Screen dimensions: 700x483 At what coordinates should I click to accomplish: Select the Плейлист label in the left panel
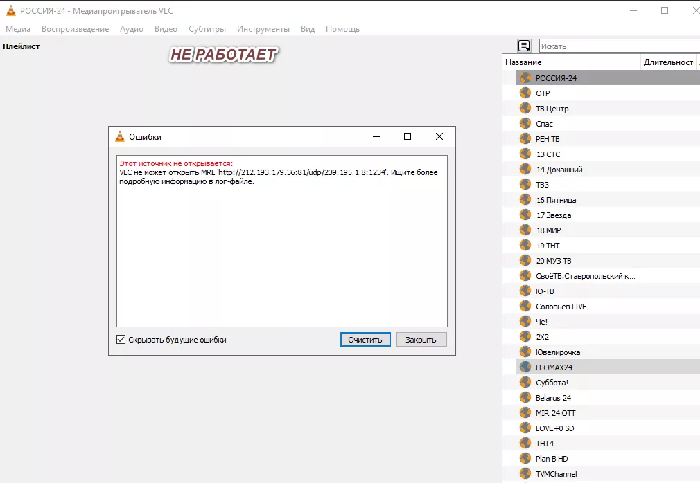pyautogui.click(x=21, y=46)
